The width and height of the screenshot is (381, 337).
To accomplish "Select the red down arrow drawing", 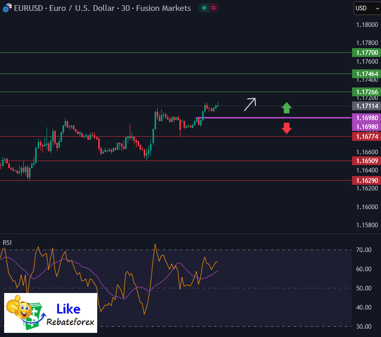I will tap(286, 128).
